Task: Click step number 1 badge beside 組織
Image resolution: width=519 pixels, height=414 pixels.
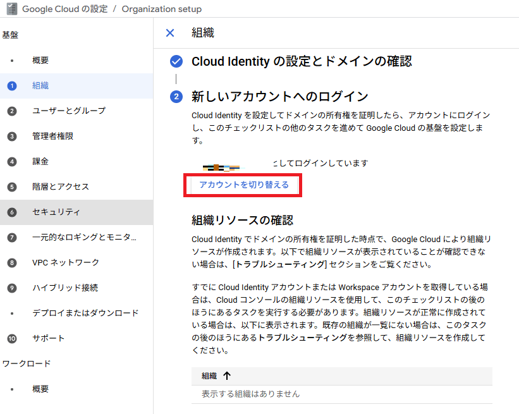Action: (x=12, y=86)
